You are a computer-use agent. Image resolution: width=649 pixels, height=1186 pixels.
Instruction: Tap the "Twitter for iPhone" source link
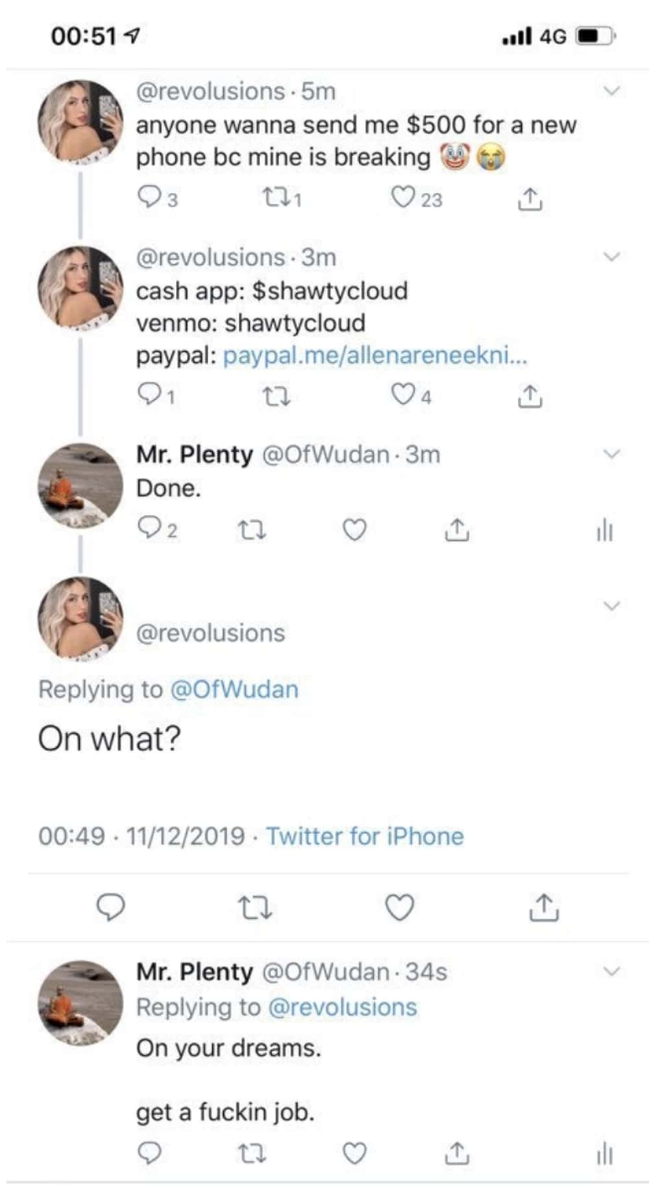point(365,836)
